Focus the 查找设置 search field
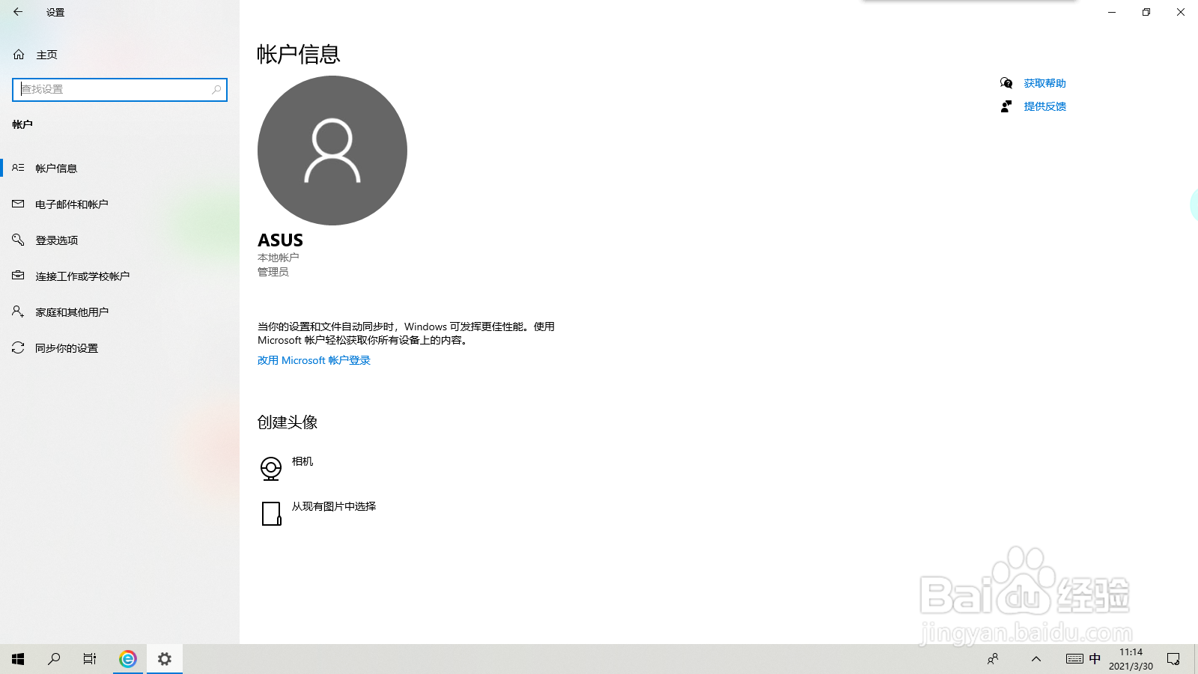 [x=120, y=89]
